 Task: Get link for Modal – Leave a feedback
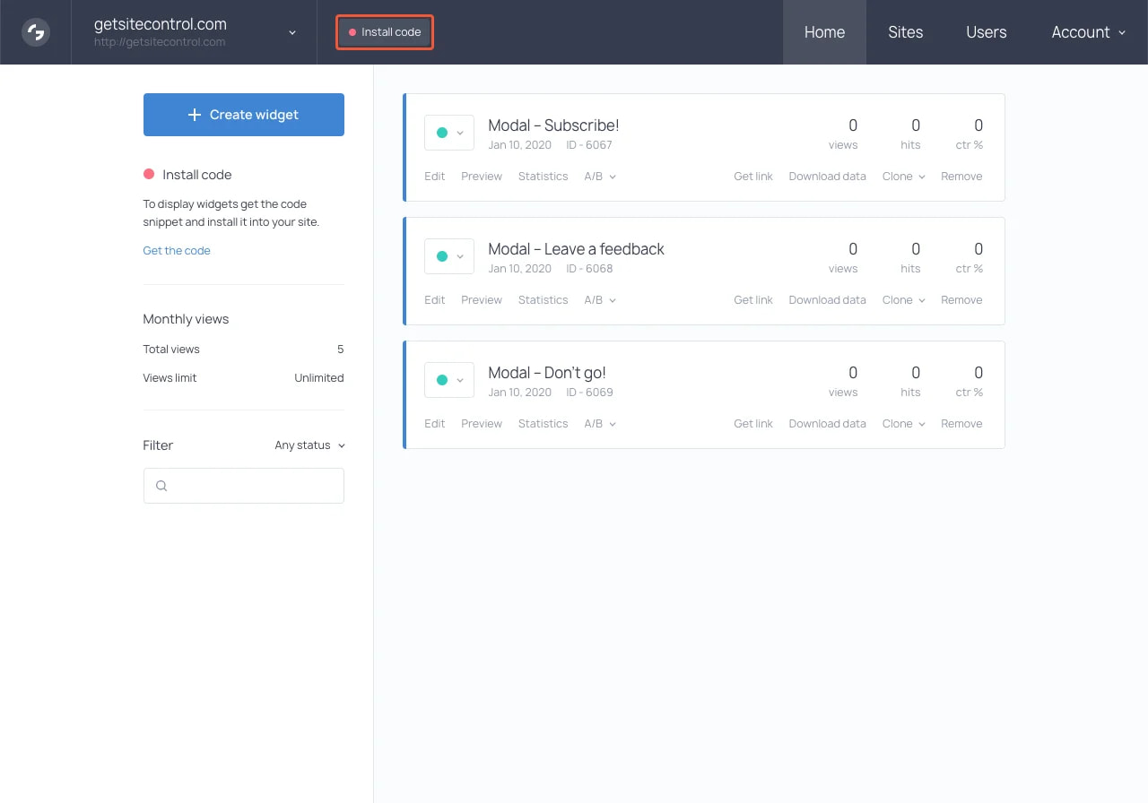point(753,300)
